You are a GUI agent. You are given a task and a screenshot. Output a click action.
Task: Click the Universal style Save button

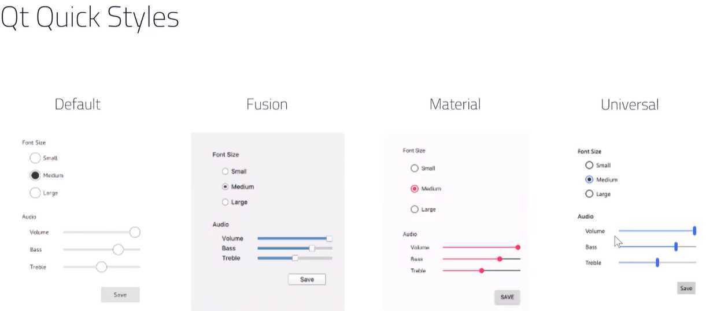point(686,288)
